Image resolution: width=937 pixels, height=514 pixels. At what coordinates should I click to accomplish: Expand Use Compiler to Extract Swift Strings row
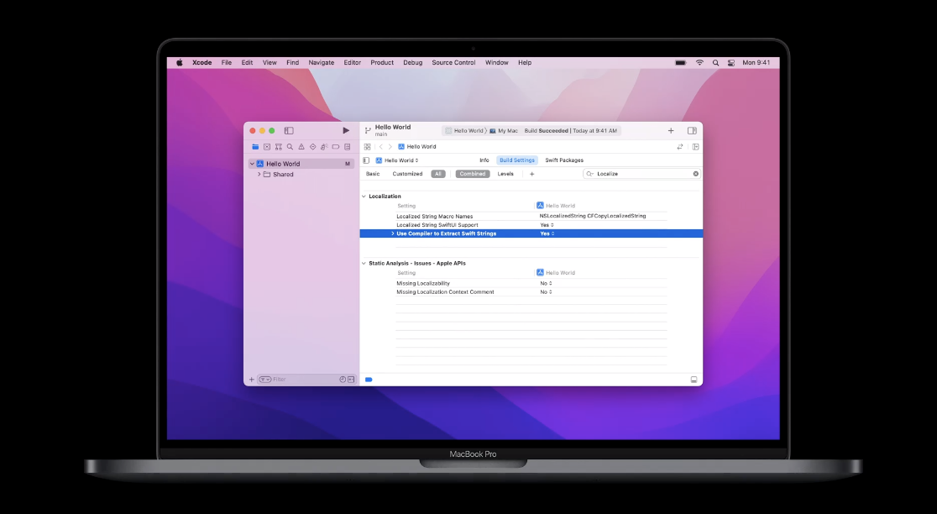393,233
